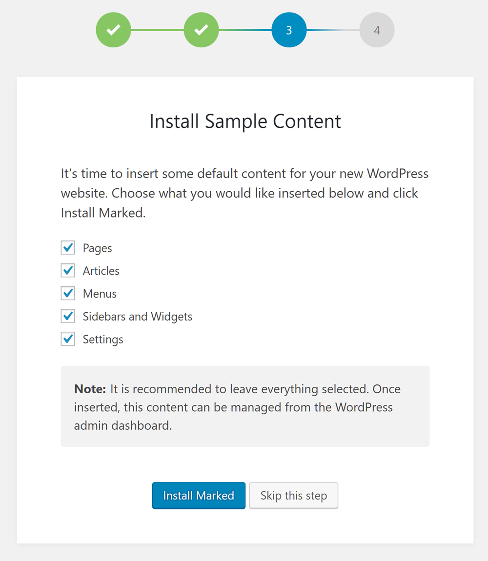Click the Settings label text
The height and width of the screenshot is (561, 488).
[x=103, y=340]
